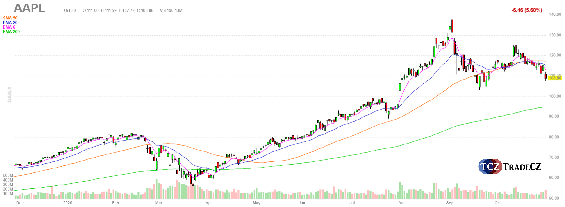Toggle the EMA 200 legend entry
Viewport: 565px width, 207px height.
pyautogui.click(x=12, y=32)
